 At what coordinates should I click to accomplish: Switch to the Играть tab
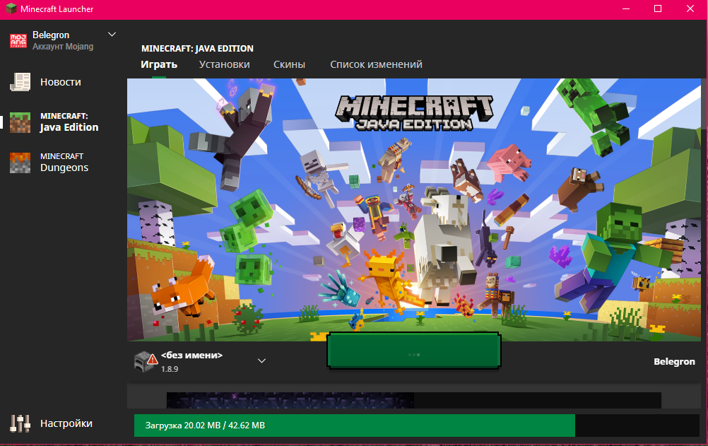click(x=159, y=64)
